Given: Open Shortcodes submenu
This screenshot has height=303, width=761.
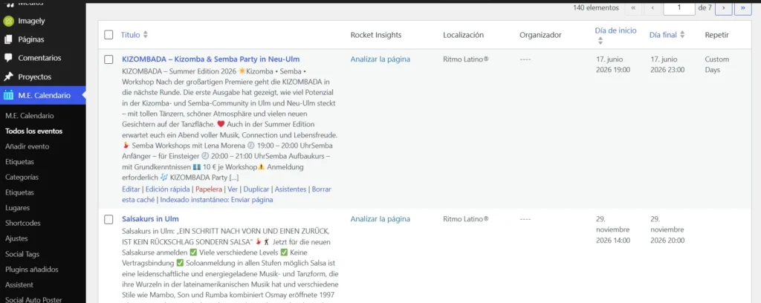Looking at the screenshot, I should coord(22,223).
